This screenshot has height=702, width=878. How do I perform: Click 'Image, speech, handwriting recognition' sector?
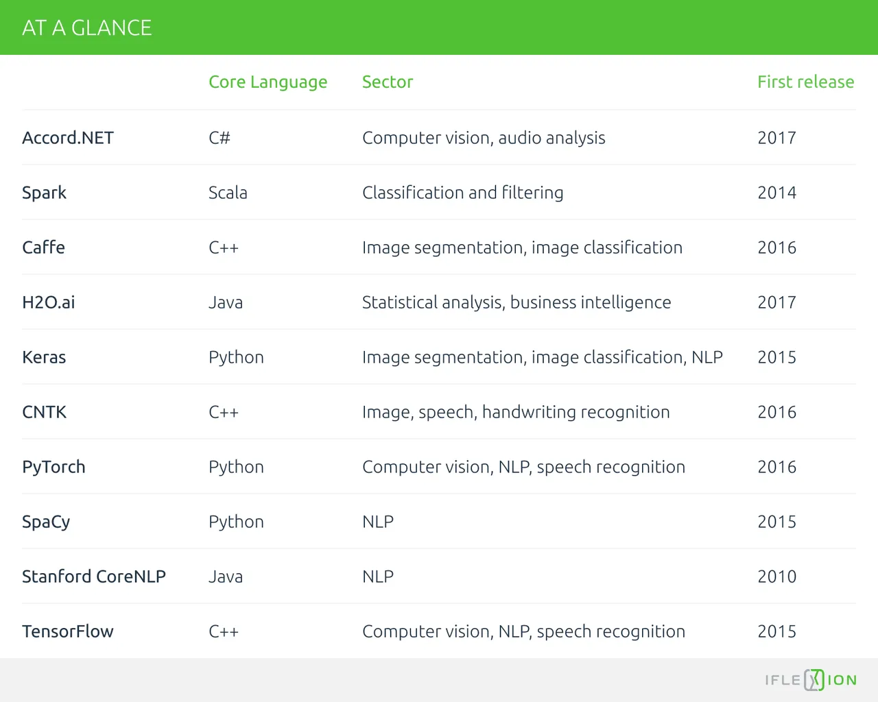click(x=516, y=413)
